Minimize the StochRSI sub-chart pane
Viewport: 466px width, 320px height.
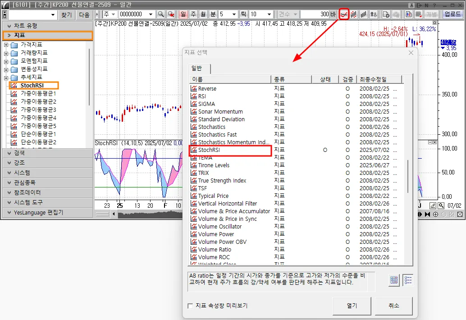pyautogui.click(x=430, y=142)
